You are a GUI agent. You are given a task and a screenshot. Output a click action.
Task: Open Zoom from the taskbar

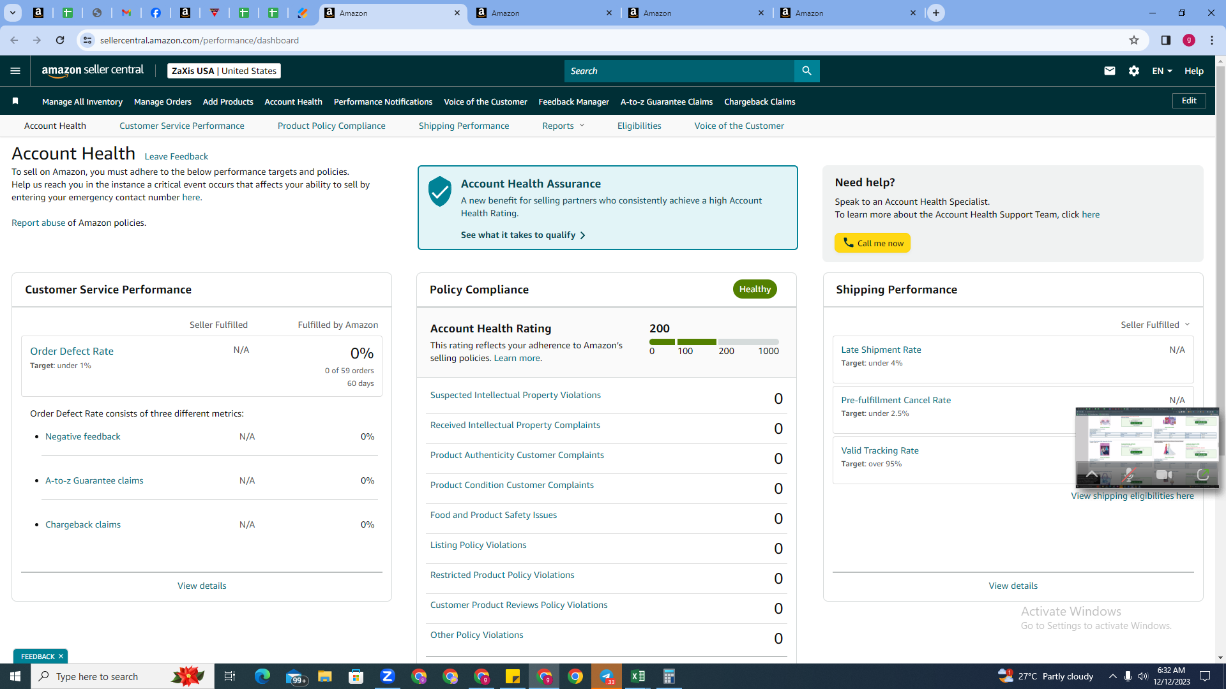pyautogui.click(x=388, y=676)
